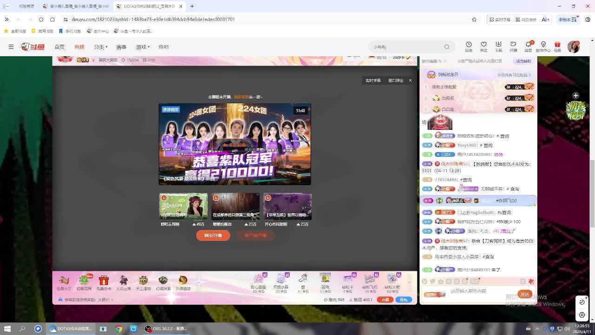The image size is (595, 335).
Task: Show hidden system tray icons
Action: pyautogui.click(x=537, y=328)
